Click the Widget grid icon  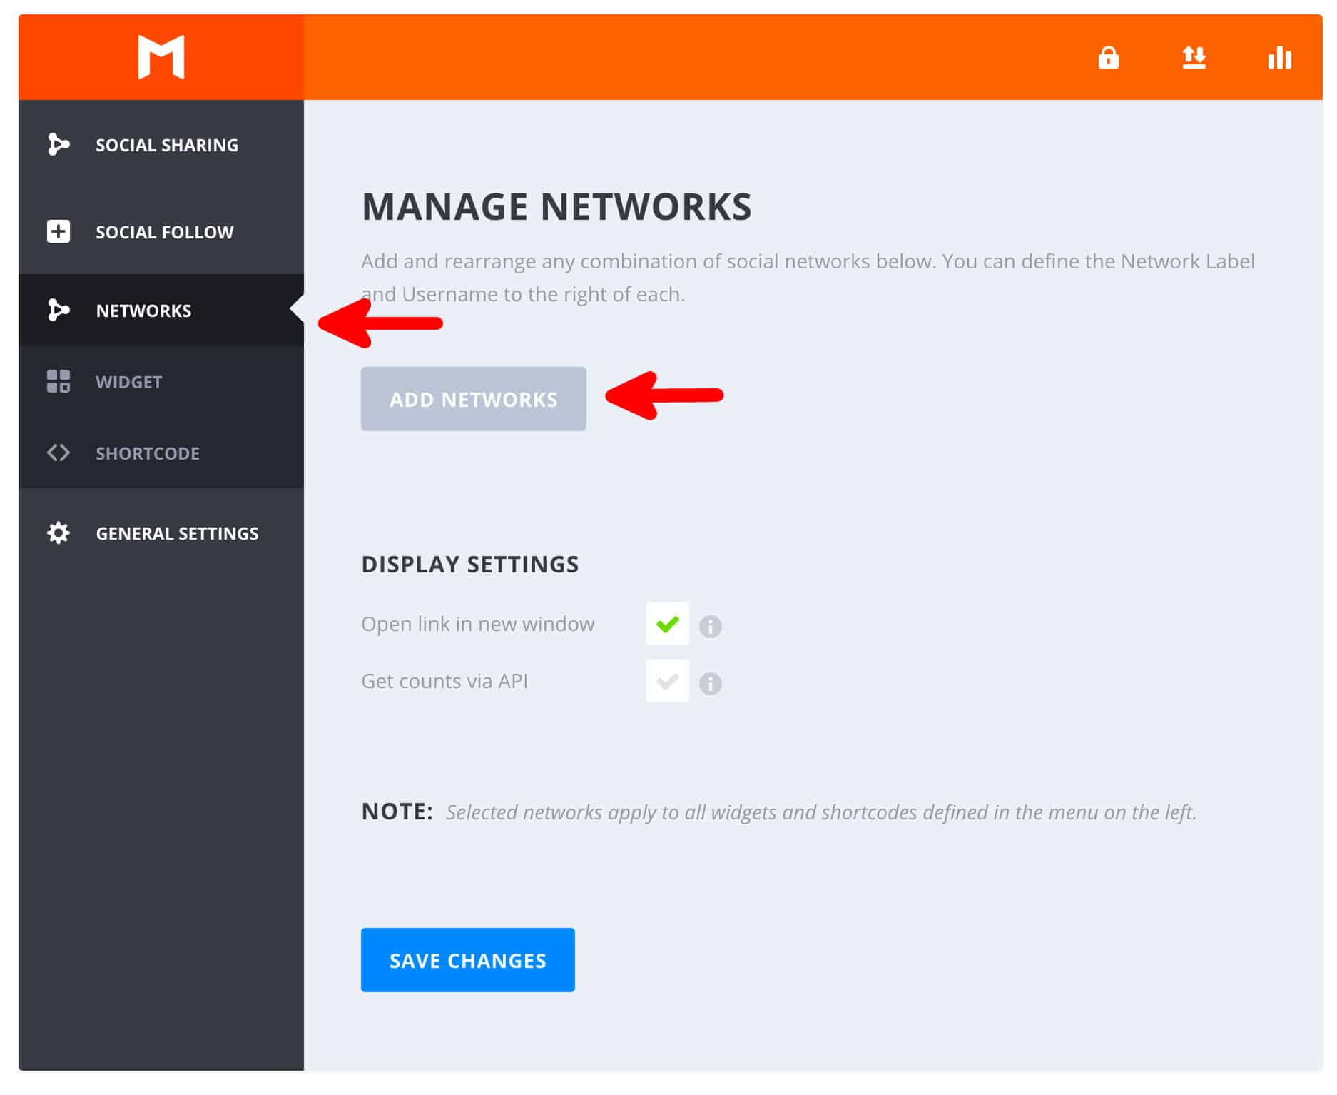(x=59, y=381)
